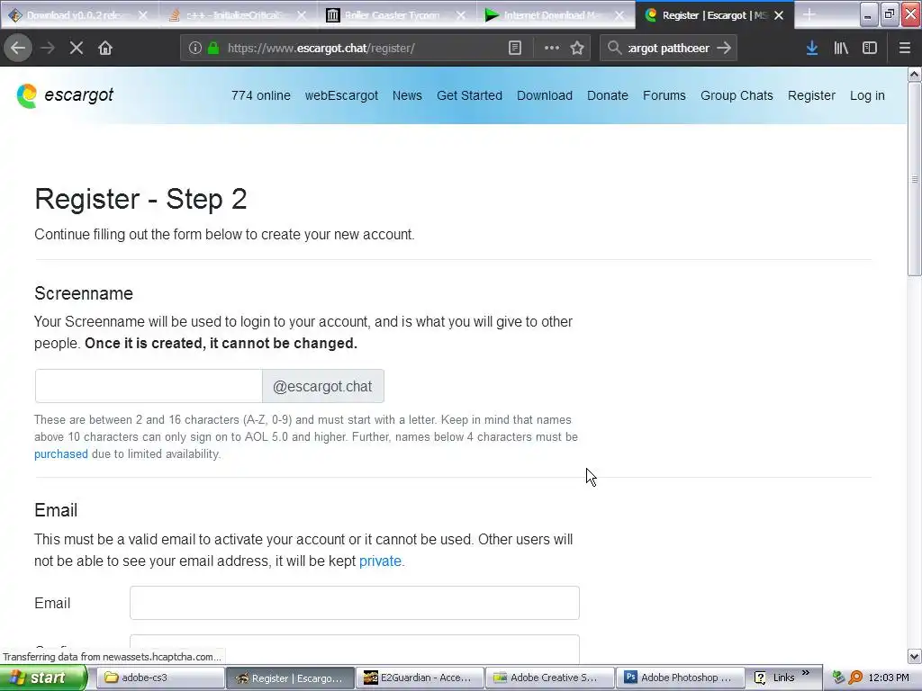Viewport: 922px width, 691px height.
Task: Switch to Adobe Photoshop taskbar item
Action: 680,678
